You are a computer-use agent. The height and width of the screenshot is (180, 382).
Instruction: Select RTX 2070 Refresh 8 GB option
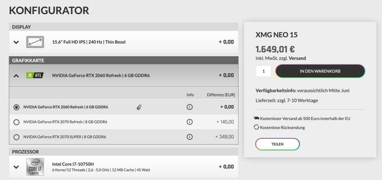point(16,122)
